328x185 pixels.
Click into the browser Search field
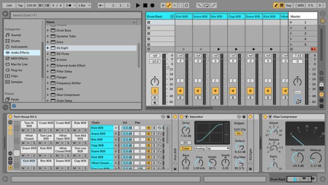coord(76,15)
